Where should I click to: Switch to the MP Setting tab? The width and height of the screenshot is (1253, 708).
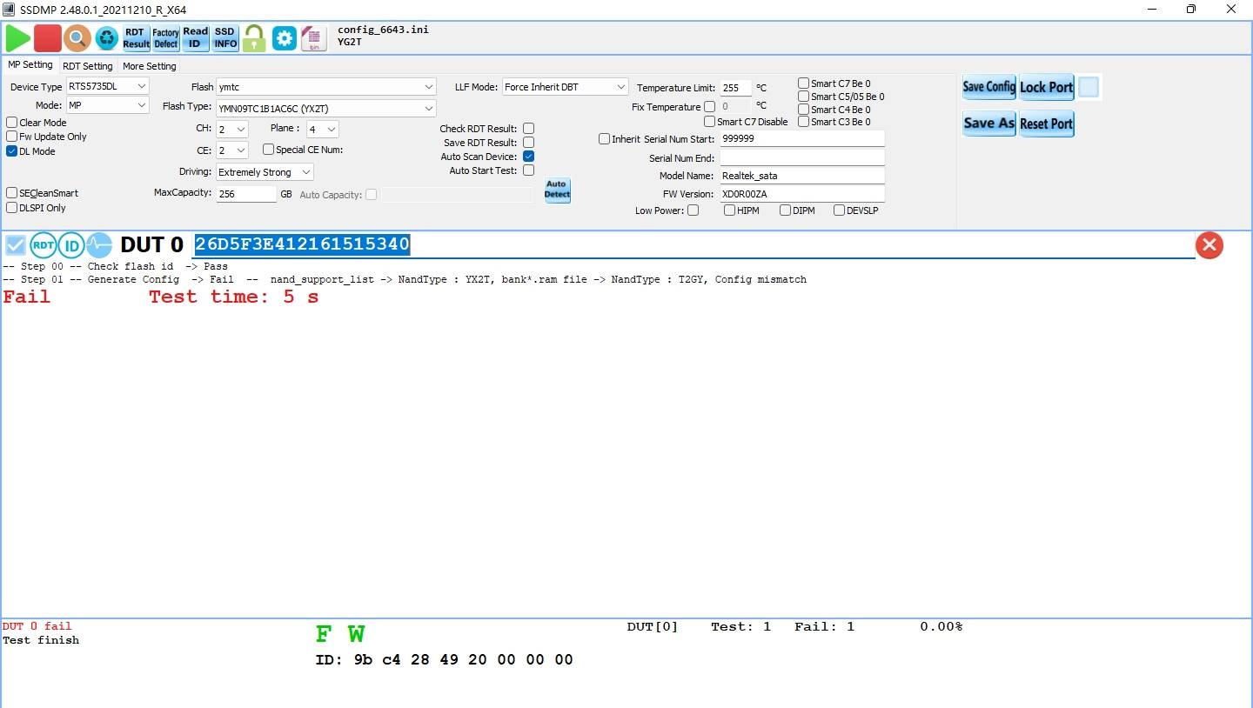coord(30,65)
